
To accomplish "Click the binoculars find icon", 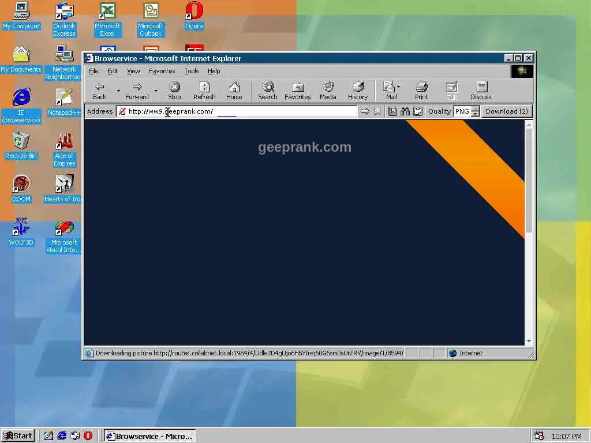I will click(405, 111).
